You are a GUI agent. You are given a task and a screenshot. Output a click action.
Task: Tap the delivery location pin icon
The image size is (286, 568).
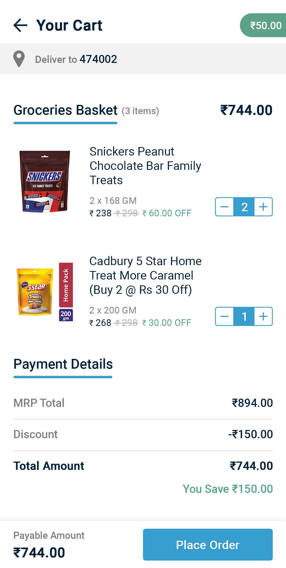pos(19,59)
